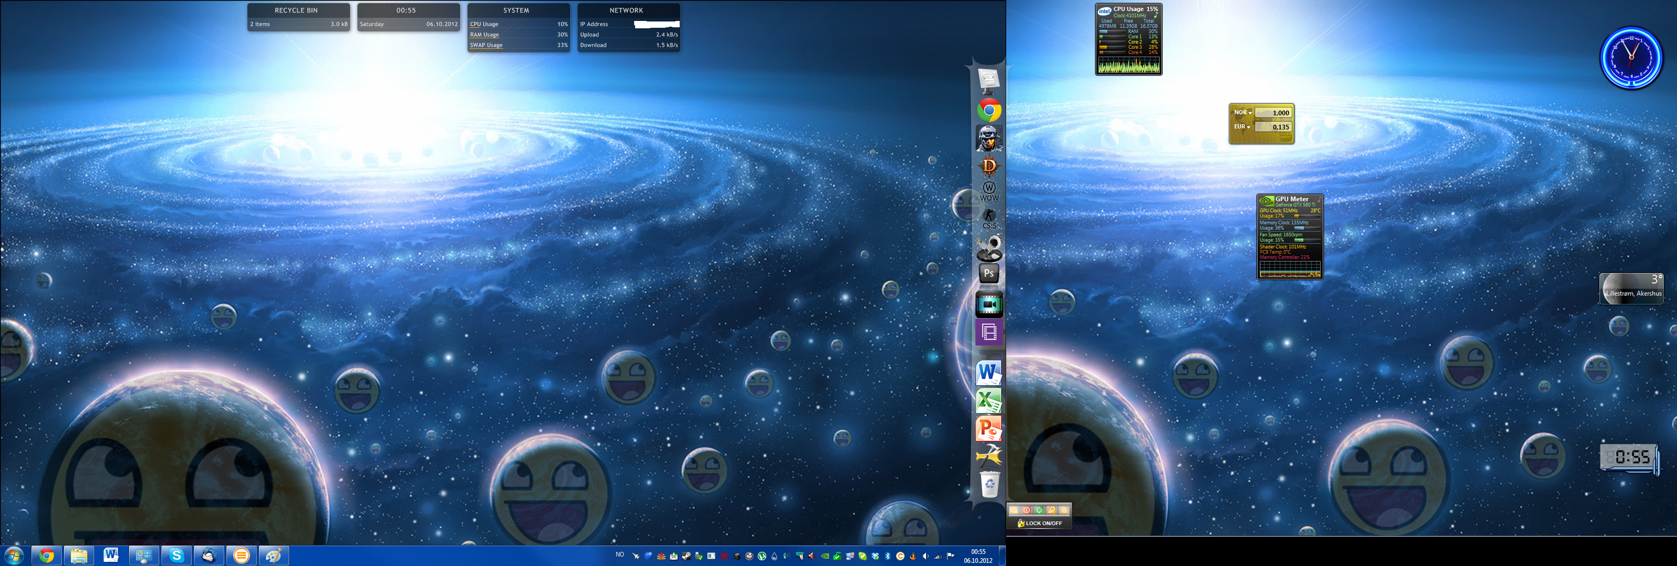This screenshot has height=566, width=1677.
Task: Click the green restart gadget button
Action: (x=1039, y=510)
